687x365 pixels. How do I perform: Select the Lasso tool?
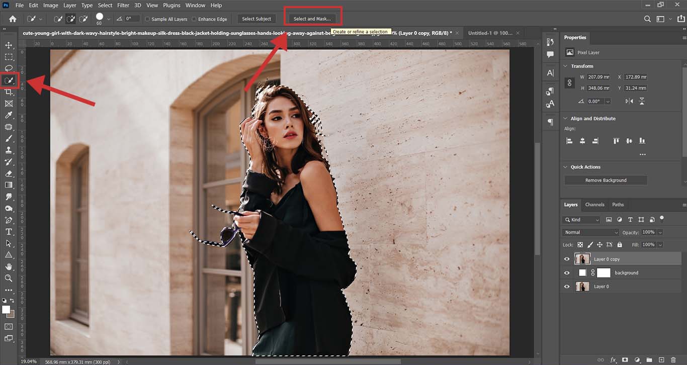[9, 68]
